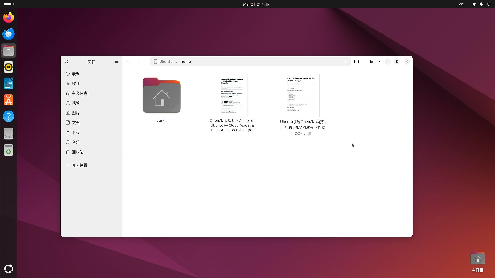Open the power menu in top bar
495x278 pixels.
pyautogui.click(x=489, y=4)
